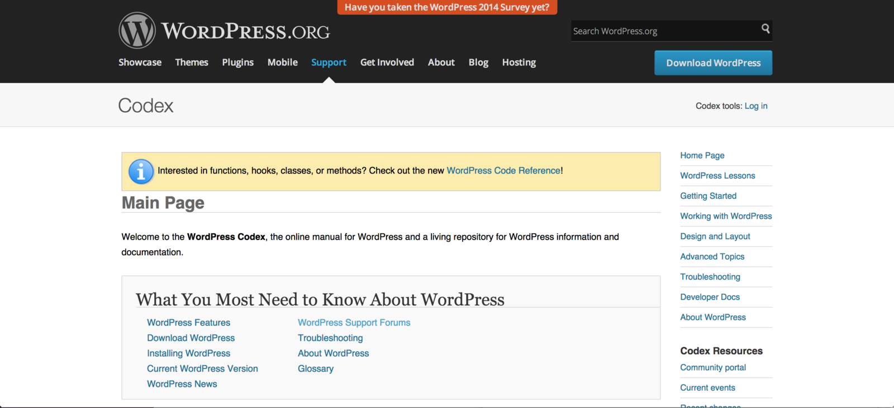Click 'What You Most Need to Know' heading
This screenshot has height=408, width=894.
pyautogui.click(x=320, y=300)
